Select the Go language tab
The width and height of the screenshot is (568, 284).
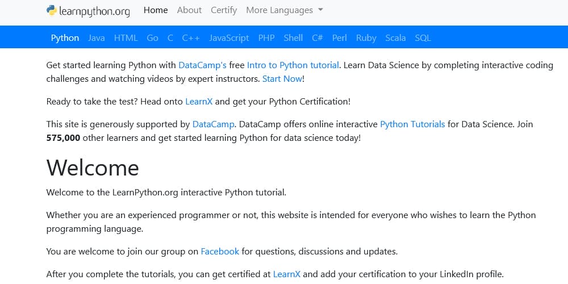(x=152, y=38)
